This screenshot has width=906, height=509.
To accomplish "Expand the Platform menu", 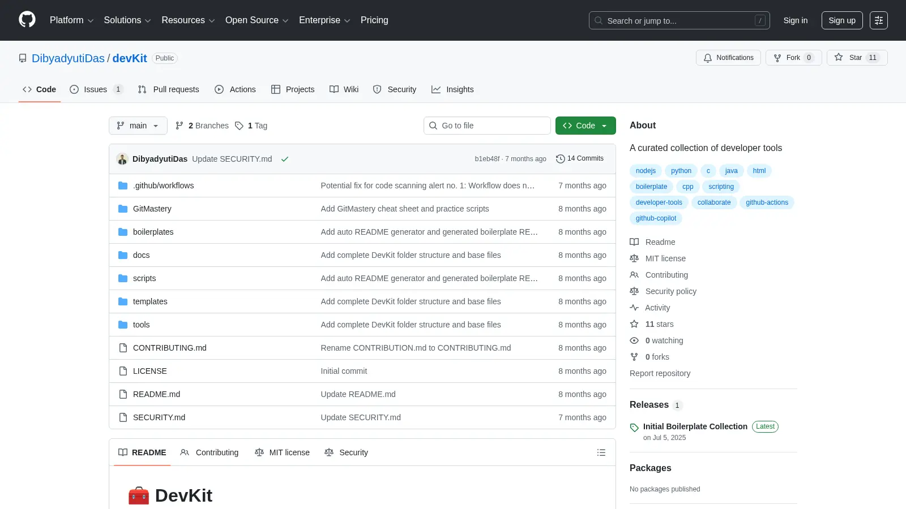I will click(x=71, y=20).
